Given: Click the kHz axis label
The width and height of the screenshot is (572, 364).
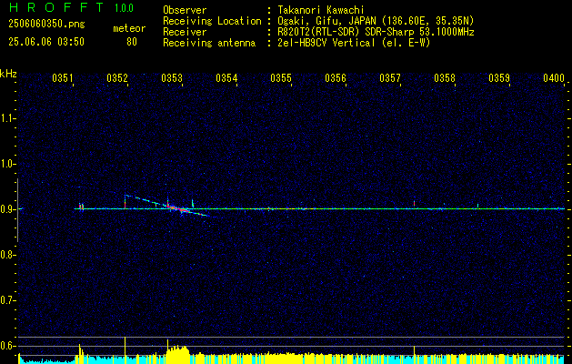Looking at the screenshot, I should (8, 74).
